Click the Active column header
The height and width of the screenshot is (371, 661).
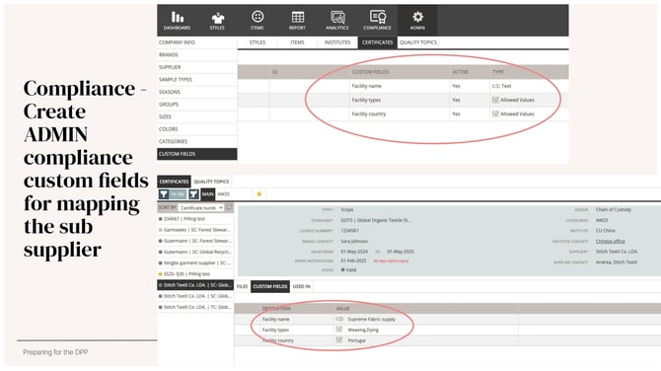pos(460,72)
